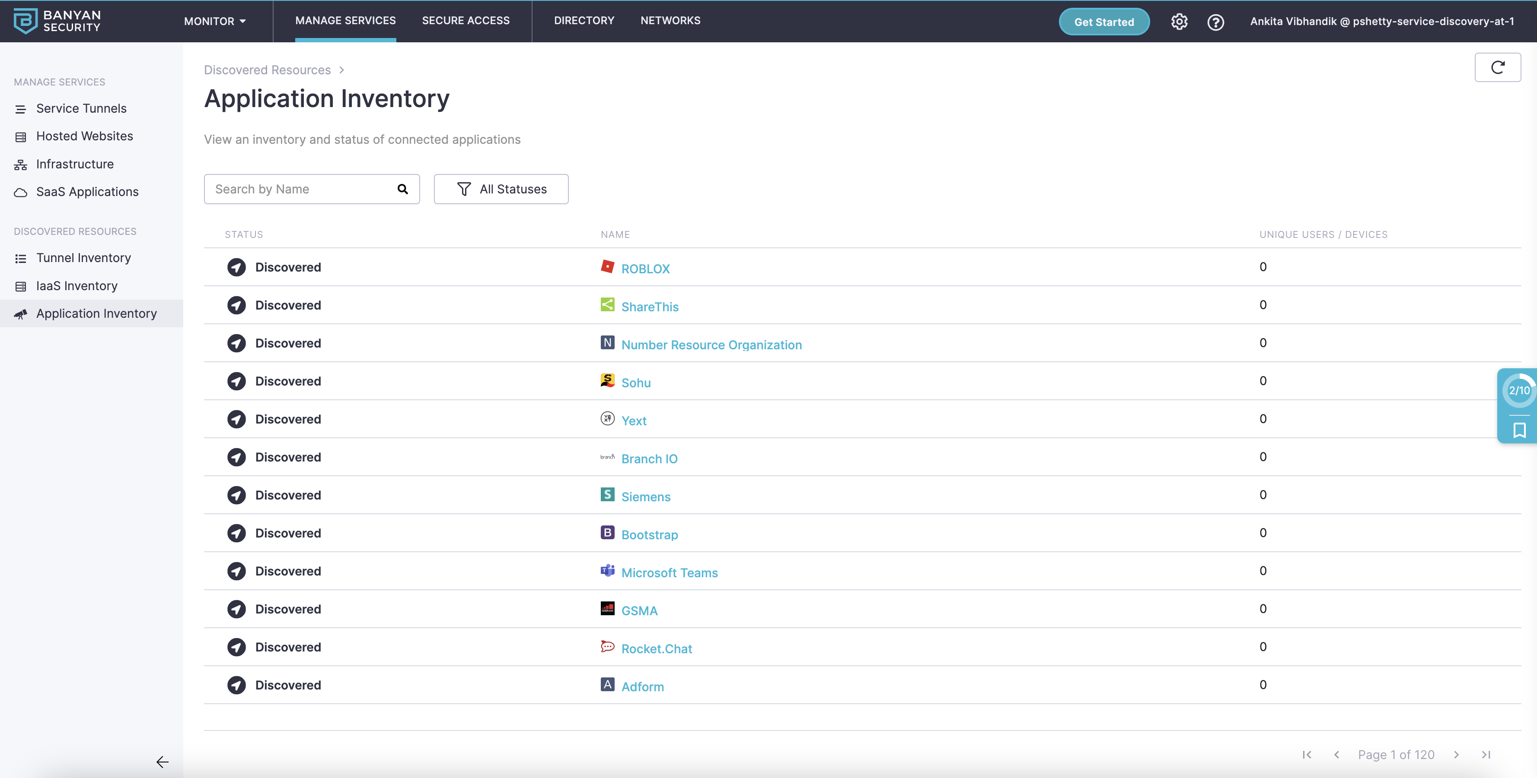This screenshot has width=1537, height=778.
Task: Open the Branch IO application link
Action: [x=649, y=459]
